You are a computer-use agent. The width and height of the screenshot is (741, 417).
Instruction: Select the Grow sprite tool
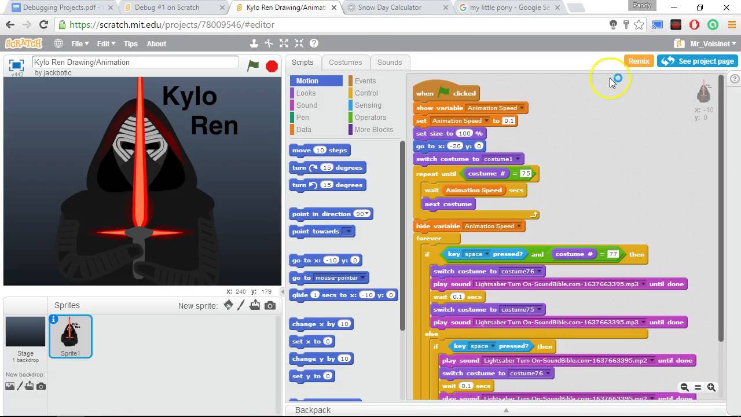[284, 43]
